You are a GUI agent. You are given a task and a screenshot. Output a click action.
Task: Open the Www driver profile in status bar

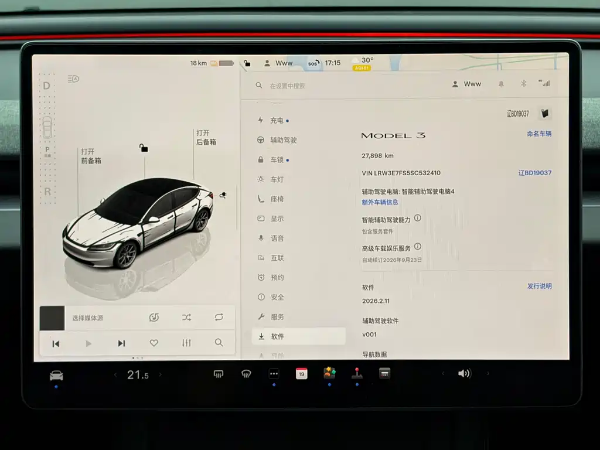click(x=278, y=63)
